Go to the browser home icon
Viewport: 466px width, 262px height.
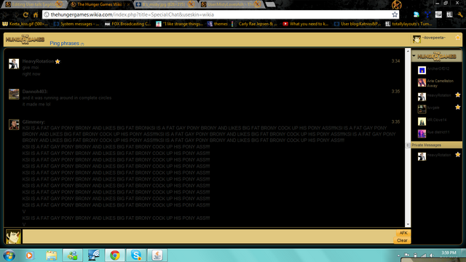pos(36,15)
